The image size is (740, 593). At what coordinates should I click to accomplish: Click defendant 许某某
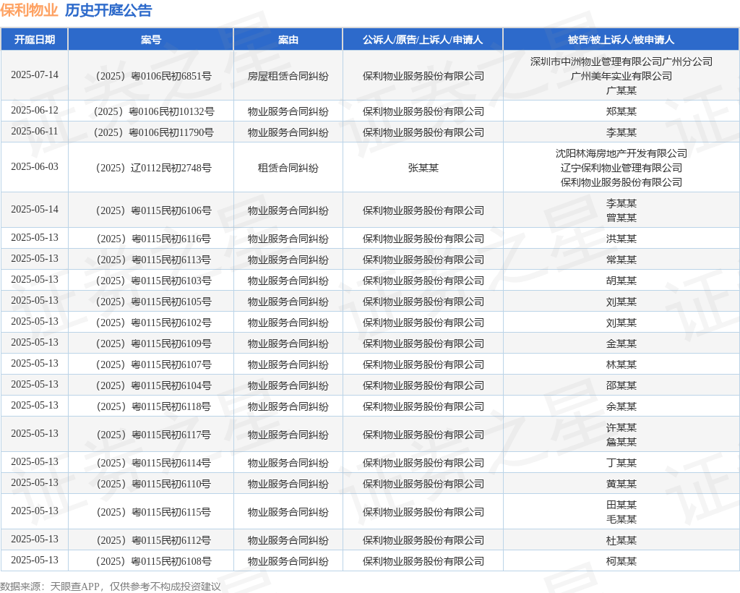coord(621,427)
